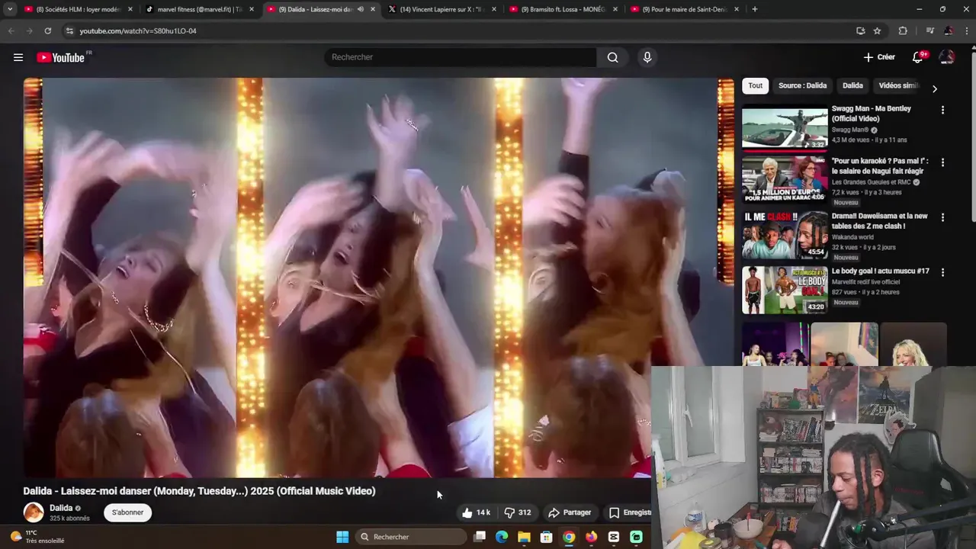Open Swagg Man Ma Bentley thumbnail
The height and width of the screenshot is (549, 976).
(x=785, y=127)
